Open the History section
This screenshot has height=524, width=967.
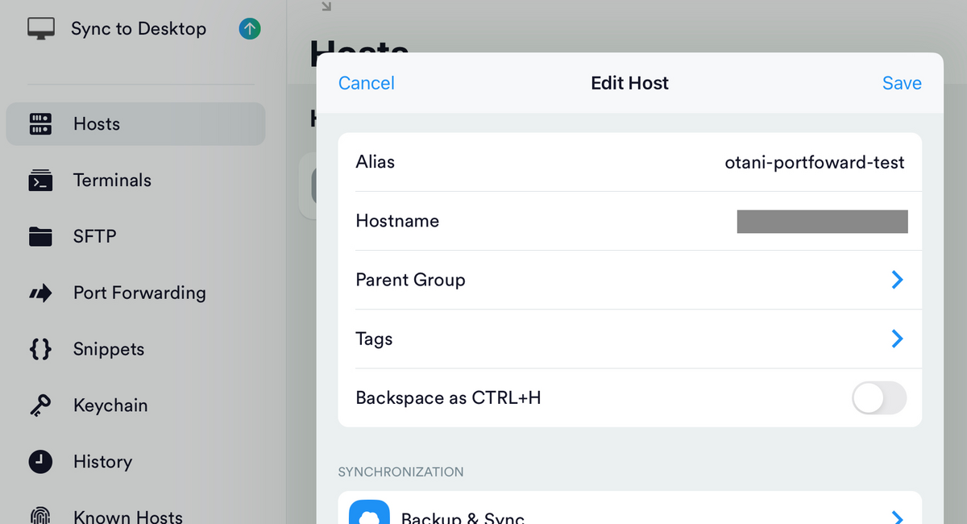click(x=102, y=461)
